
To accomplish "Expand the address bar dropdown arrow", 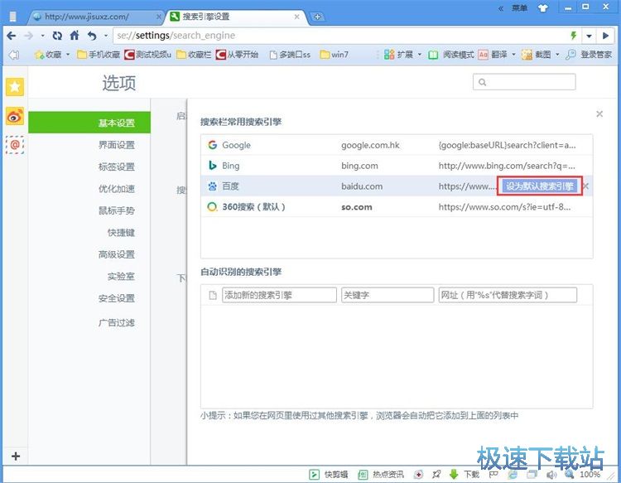I will click(589, 36).
